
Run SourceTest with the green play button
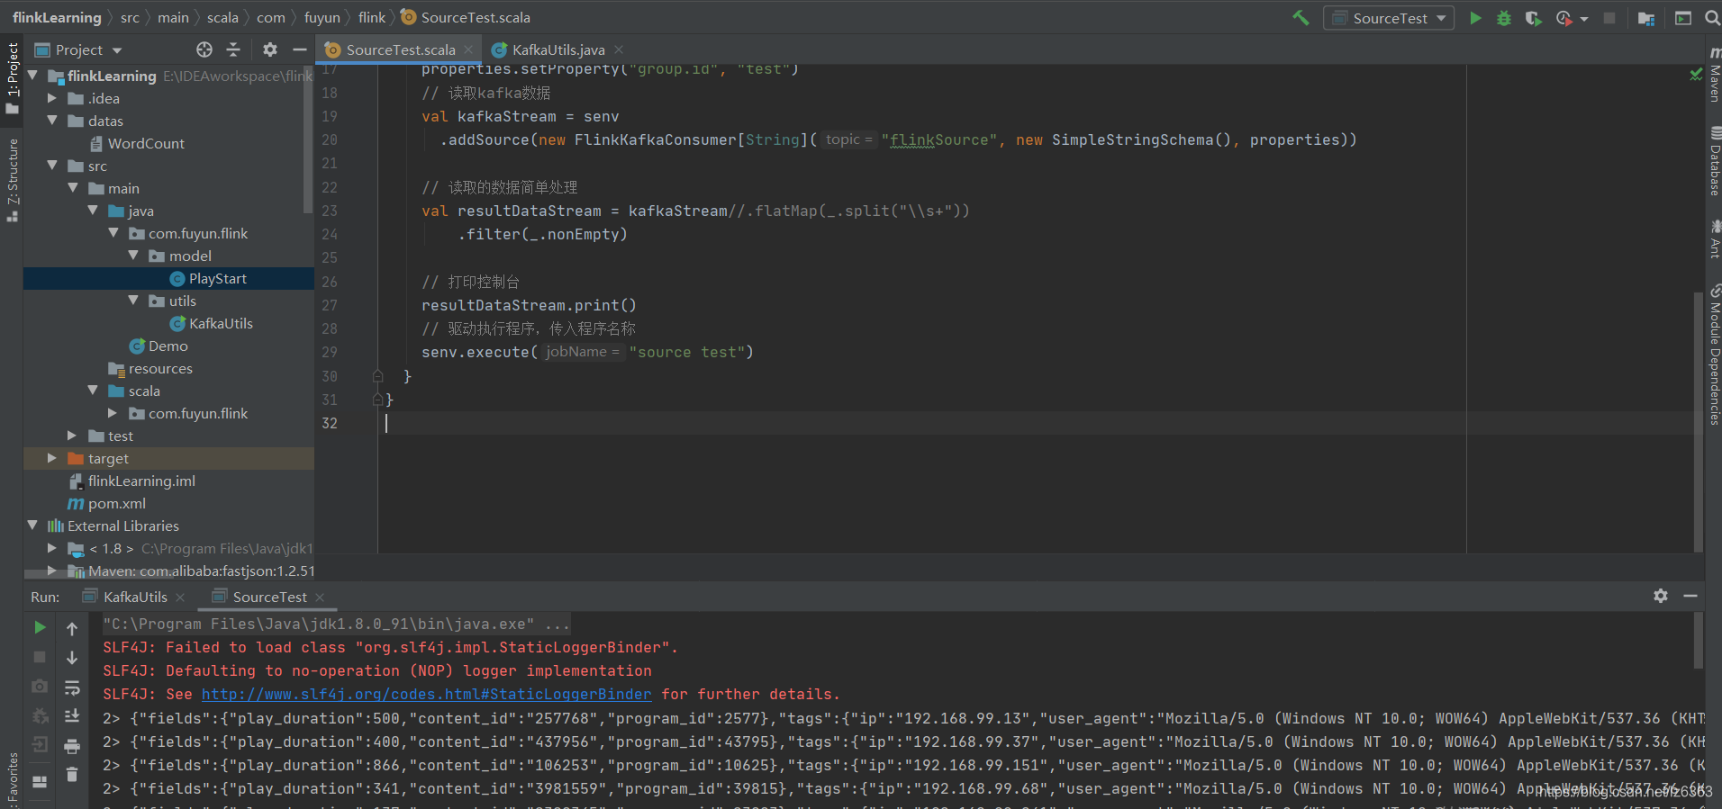coord(1475,18)
